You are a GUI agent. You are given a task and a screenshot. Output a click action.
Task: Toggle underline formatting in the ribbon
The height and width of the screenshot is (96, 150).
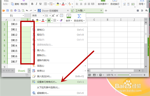click(40, 4)
